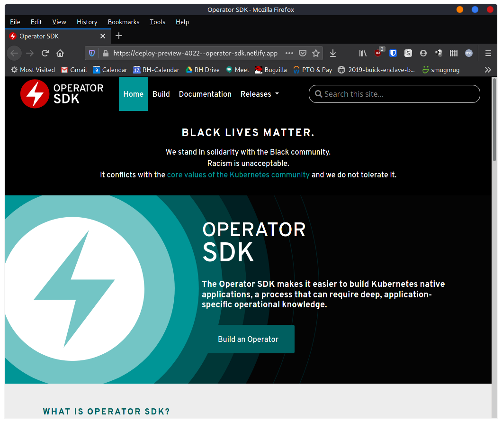This screenshot has height=423, width=502.
Task: Close the Operator SDK tab
Action: pyautogui.click(x=103, y=36)
